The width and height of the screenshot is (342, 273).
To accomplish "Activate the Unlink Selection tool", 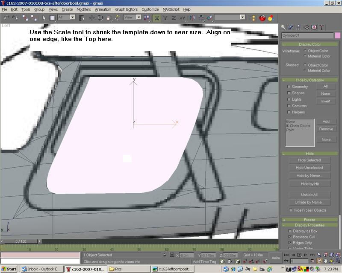I will click(34, 18).
